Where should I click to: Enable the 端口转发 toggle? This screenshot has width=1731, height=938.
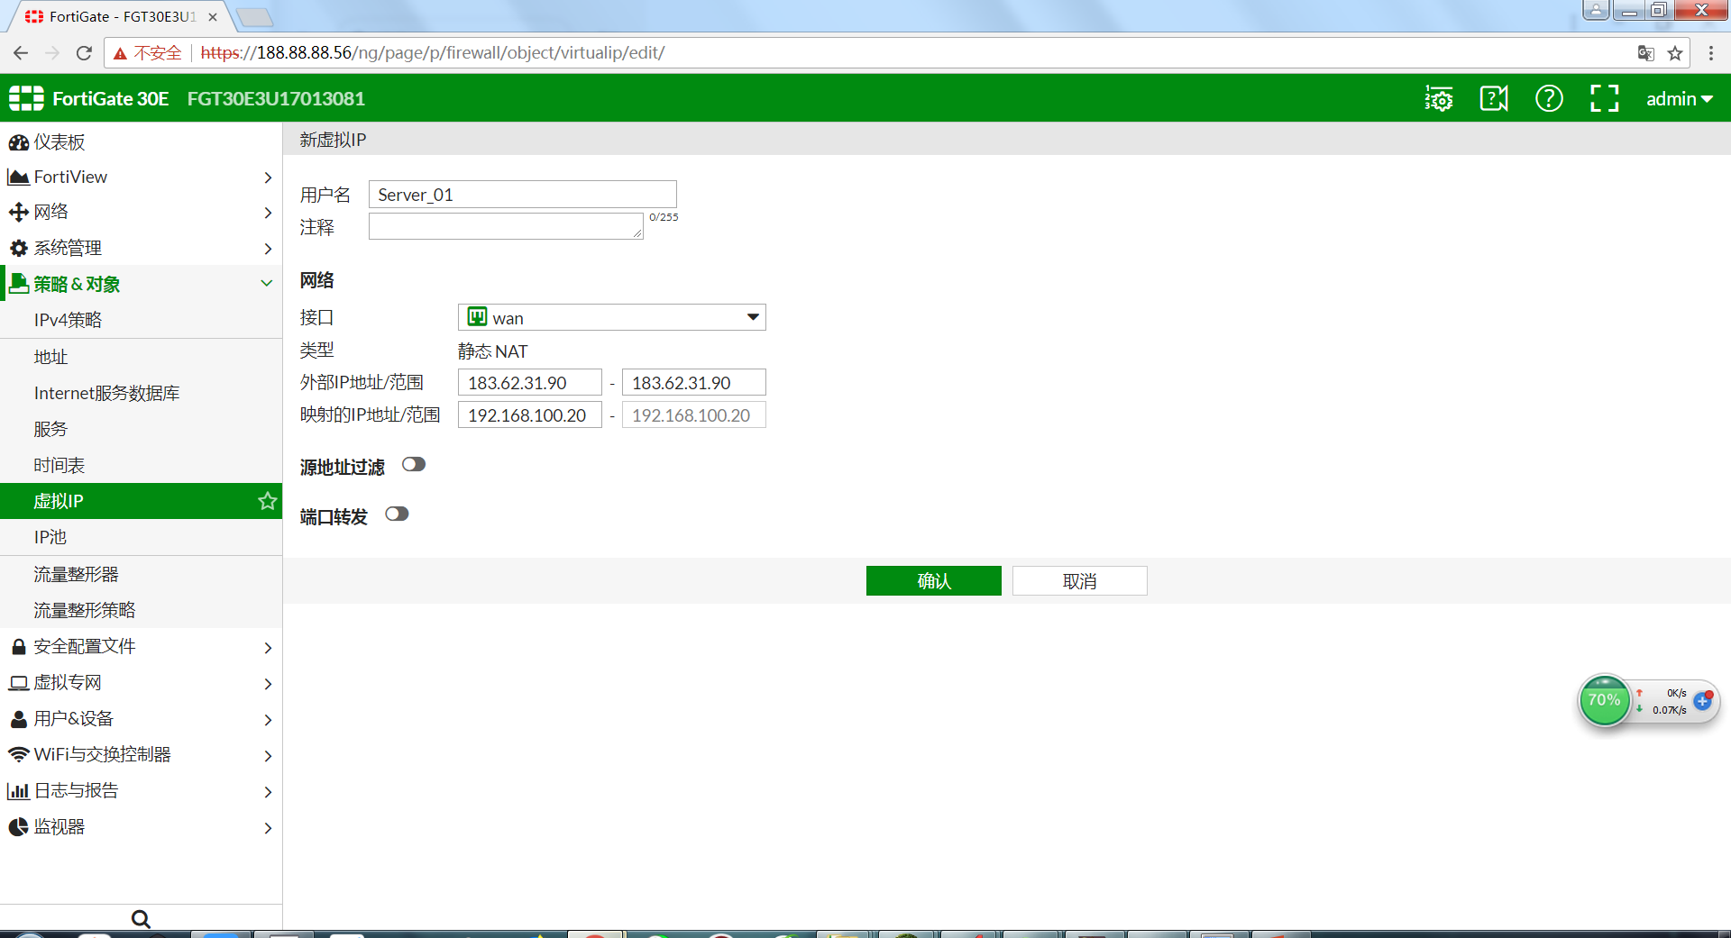(x=397, y=515)
